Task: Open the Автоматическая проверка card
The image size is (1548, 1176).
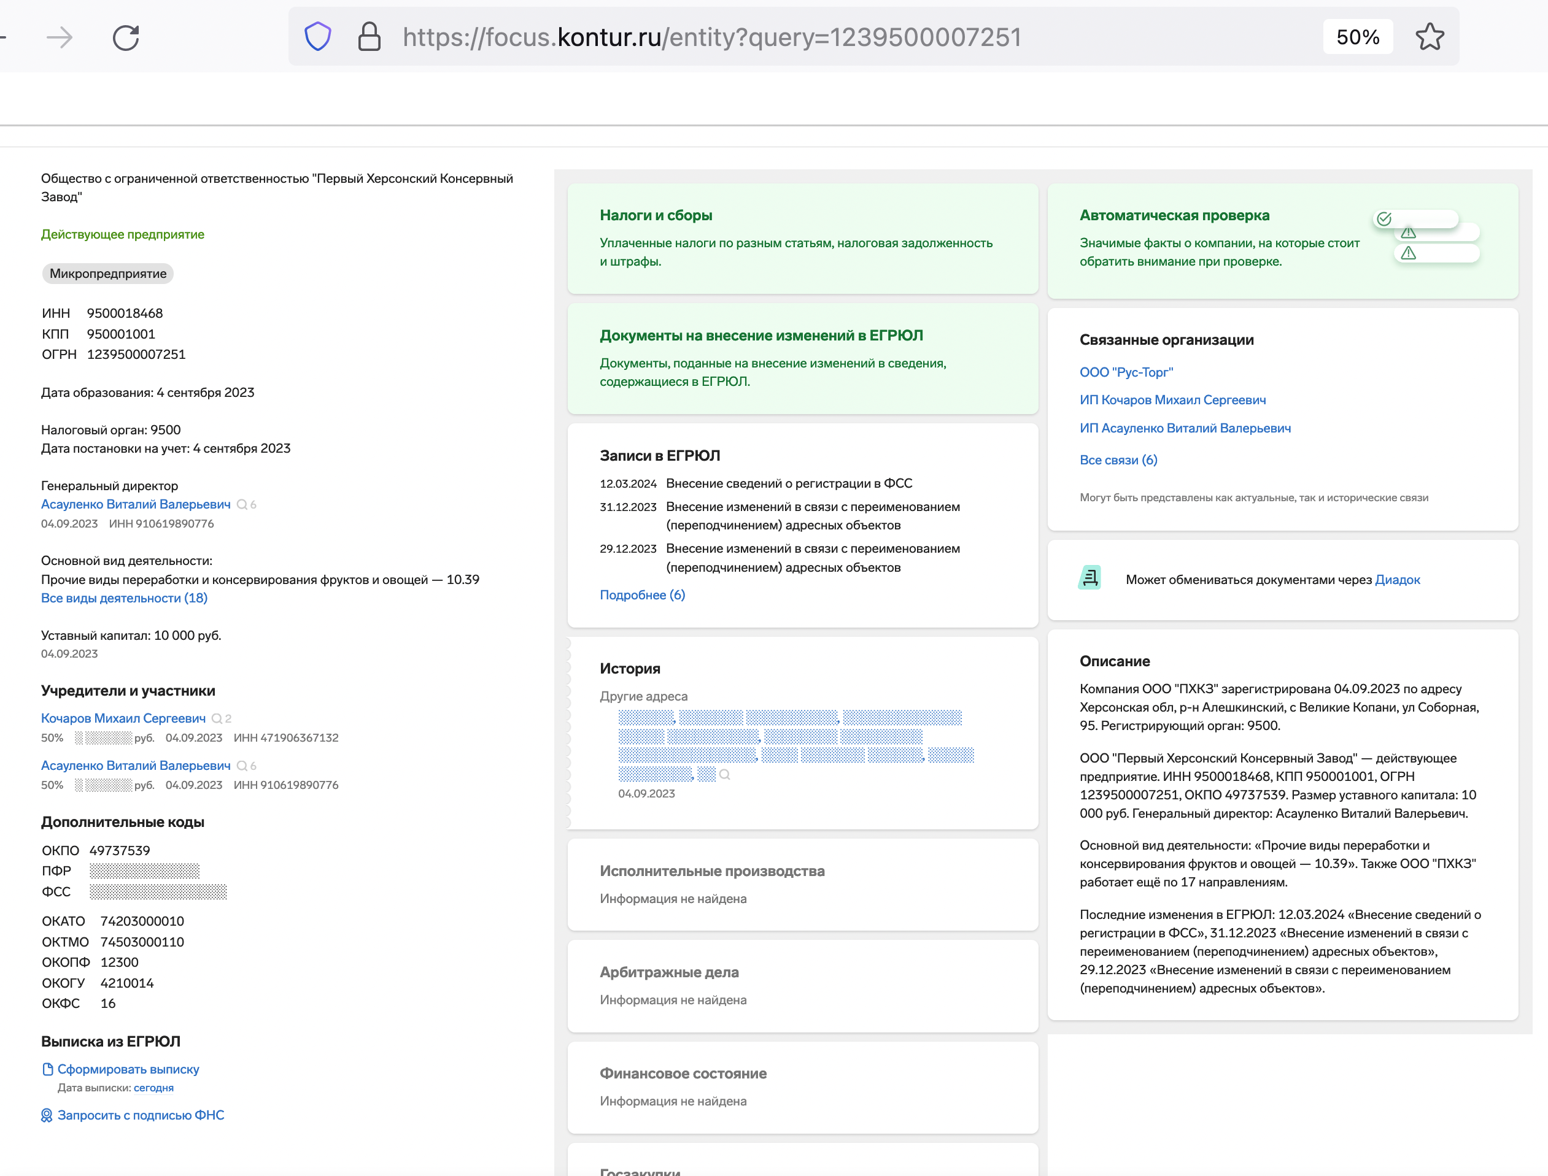Action: coord(1174,215)
